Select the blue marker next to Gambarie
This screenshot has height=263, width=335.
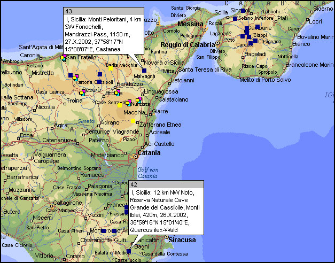(x=257, y=27)
